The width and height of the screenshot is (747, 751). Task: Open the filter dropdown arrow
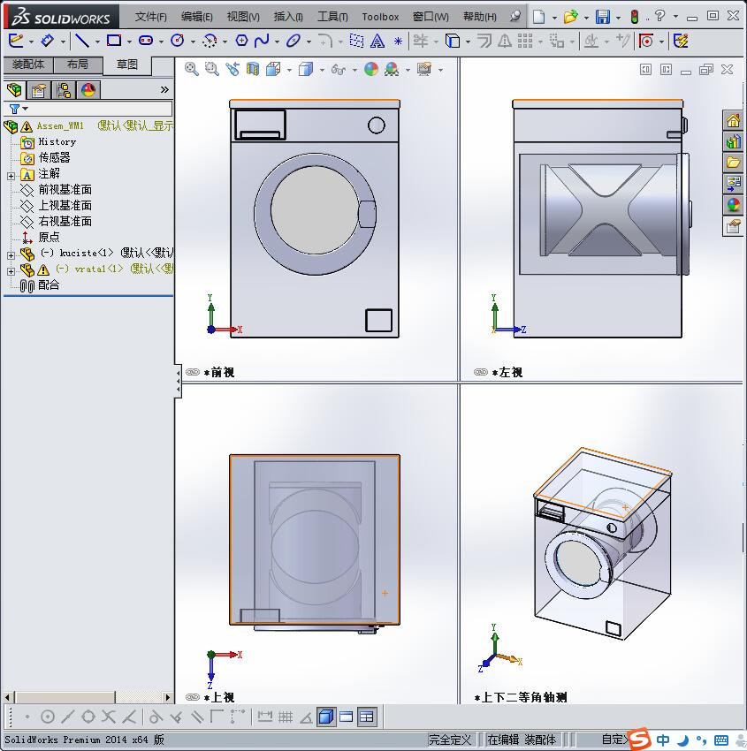pos(26,109)
